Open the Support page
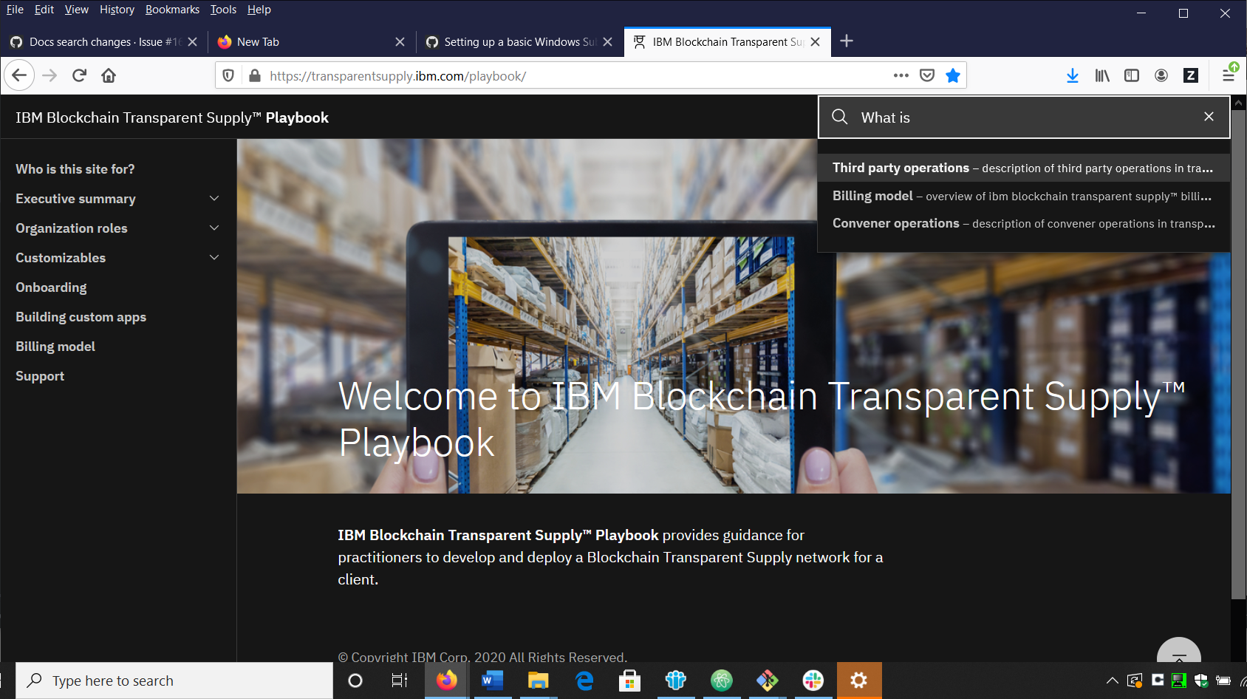 click(40, 376)
